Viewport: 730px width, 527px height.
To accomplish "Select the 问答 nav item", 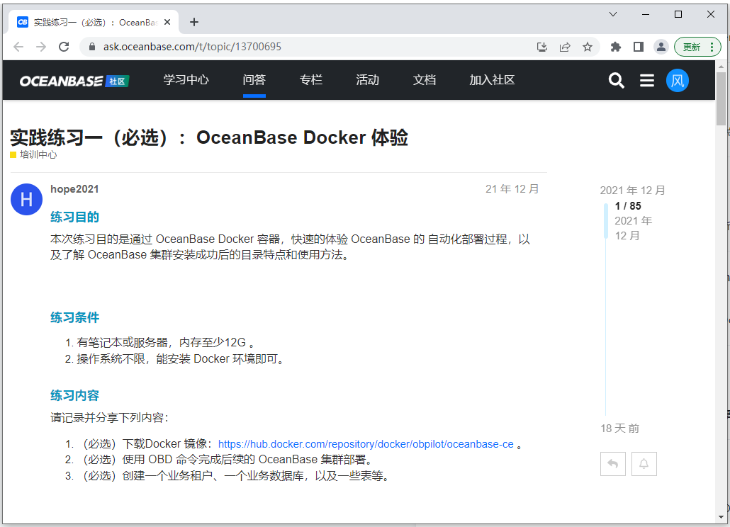I will pos(254,80).
